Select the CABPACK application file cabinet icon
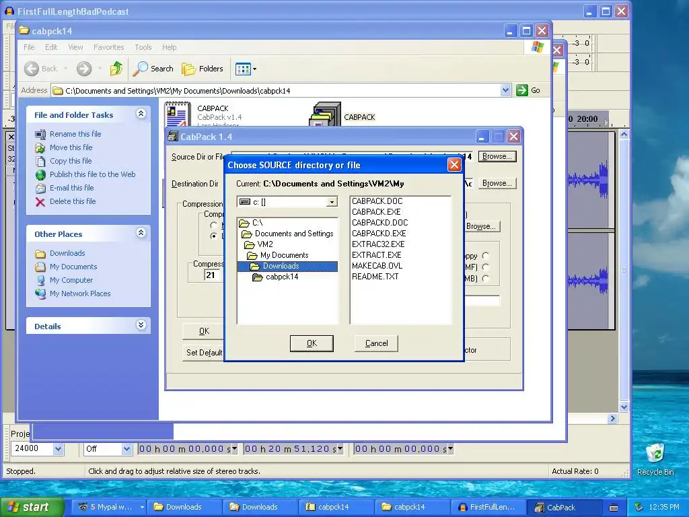The width and height of the screenshot is (689, 517). point(325,114)
